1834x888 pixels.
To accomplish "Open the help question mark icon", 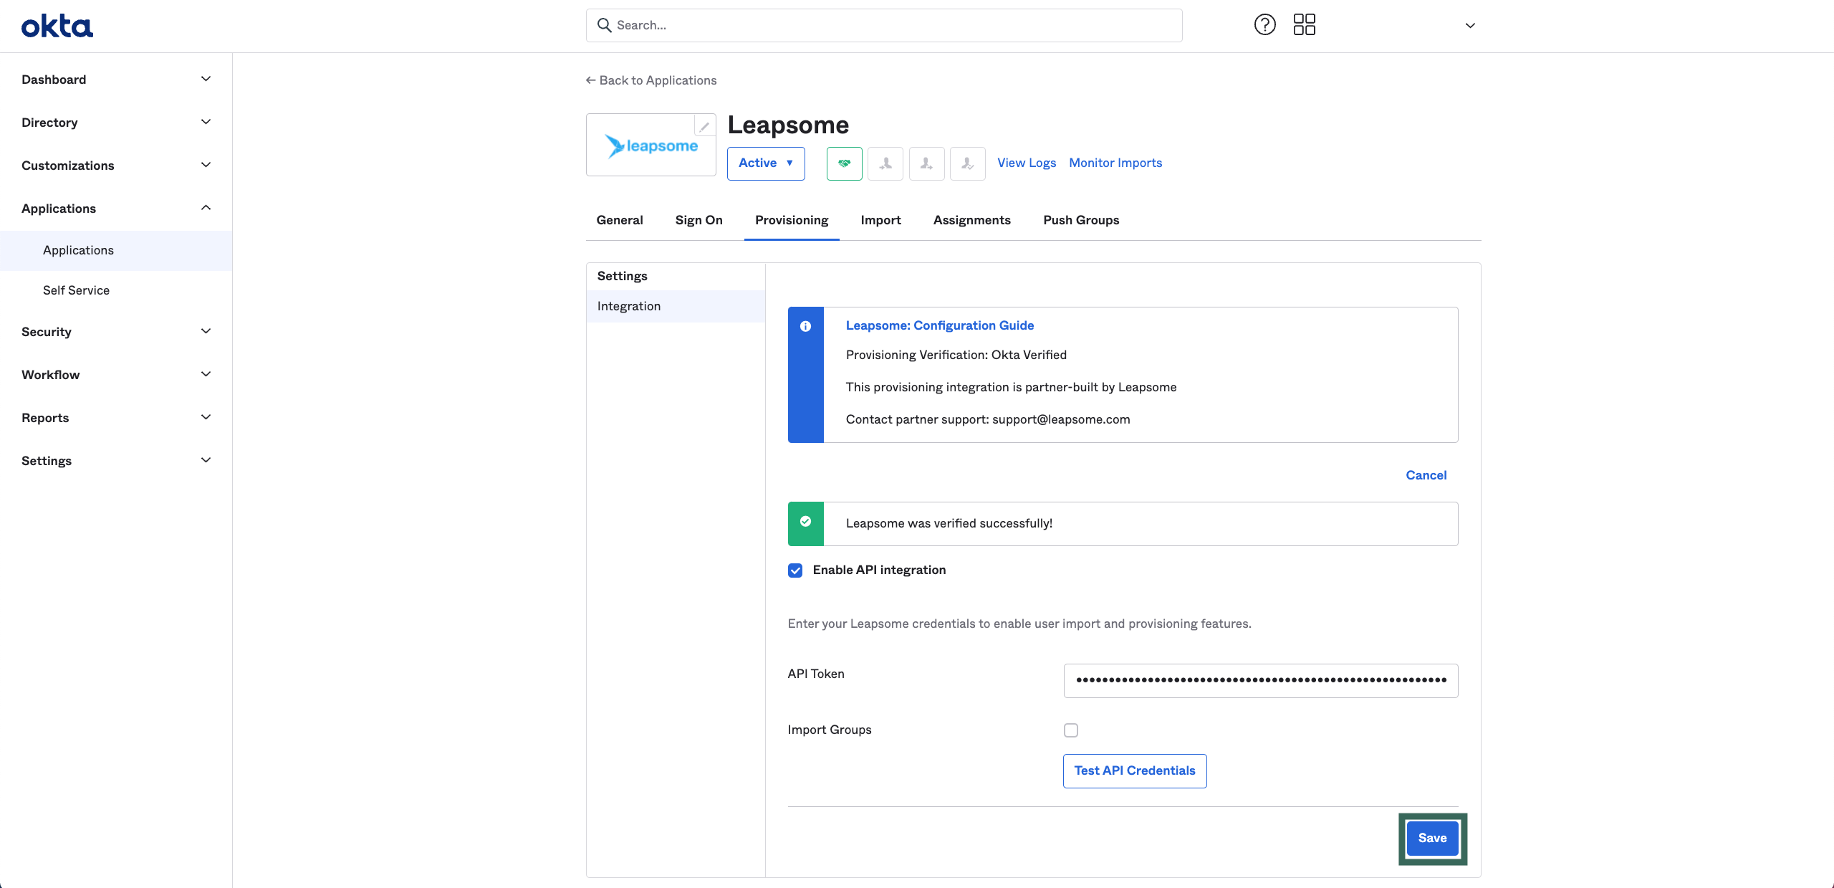I will (1264, 24).
